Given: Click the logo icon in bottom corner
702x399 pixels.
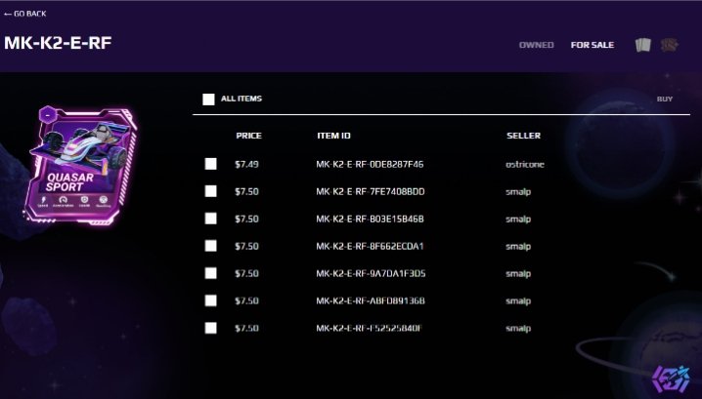Looking at the screenshot, I should (671, 379).
